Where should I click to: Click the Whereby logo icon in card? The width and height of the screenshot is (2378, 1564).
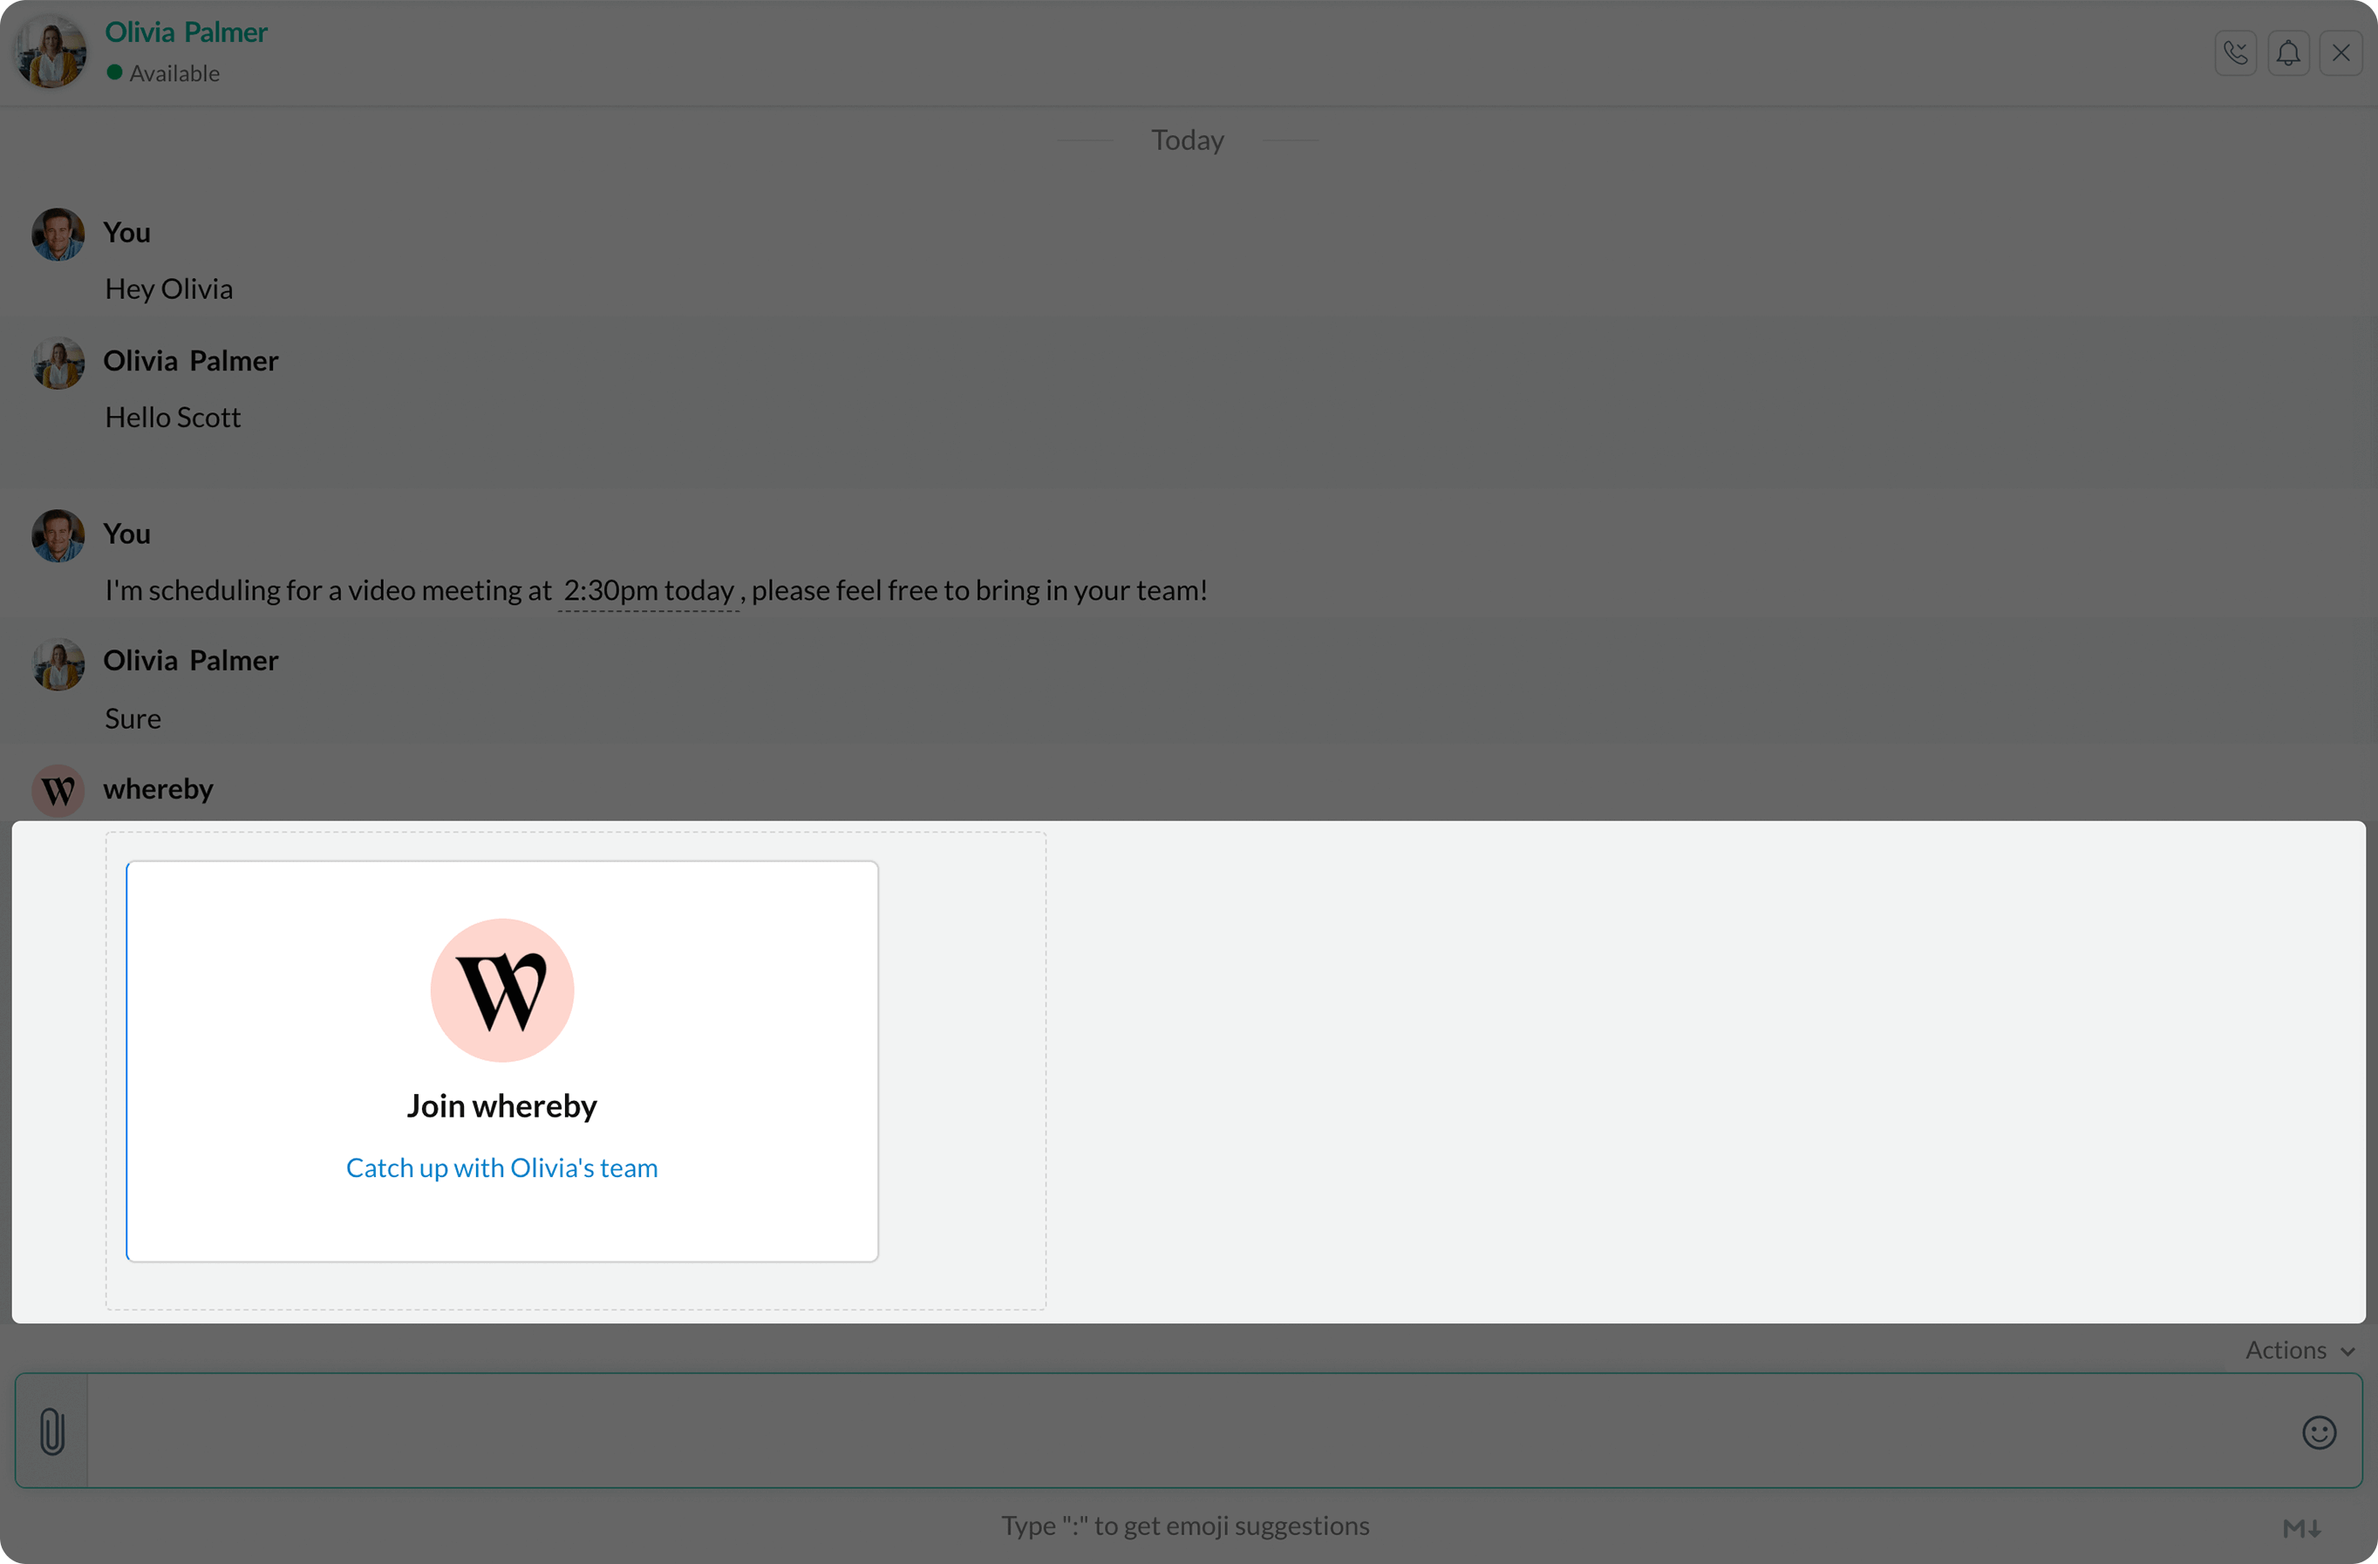pos(501,989)
